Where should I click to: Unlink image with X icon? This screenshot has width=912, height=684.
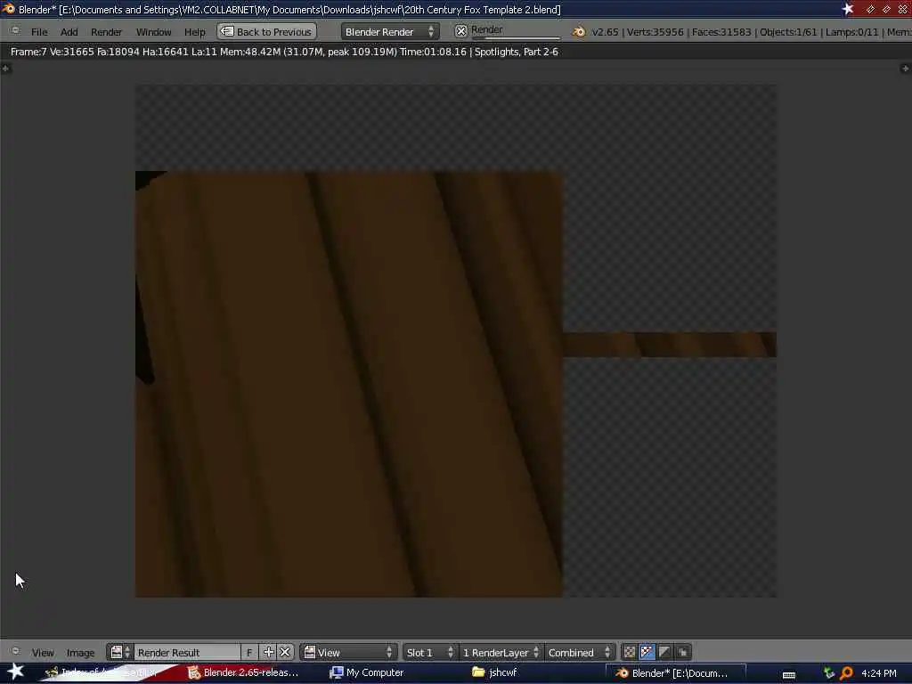point(285,652)
